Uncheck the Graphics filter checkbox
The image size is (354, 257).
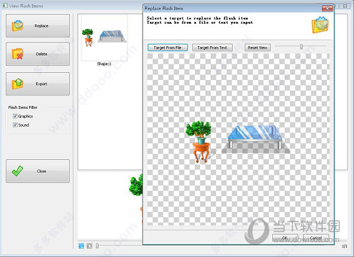(15, 116)
